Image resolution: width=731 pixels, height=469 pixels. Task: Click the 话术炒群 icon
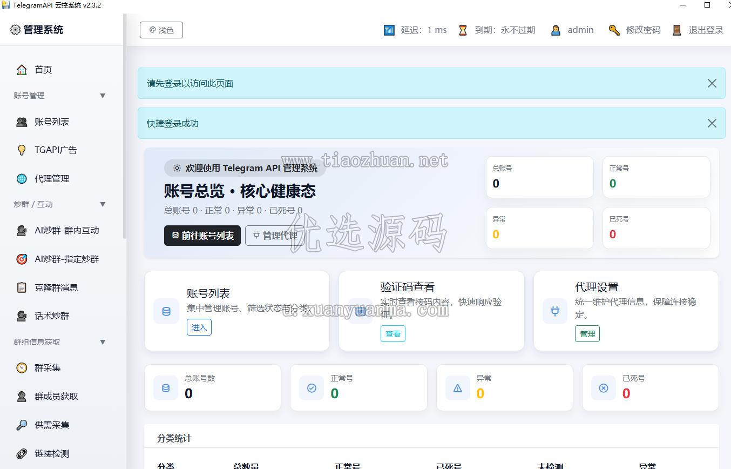pos(22,316)
